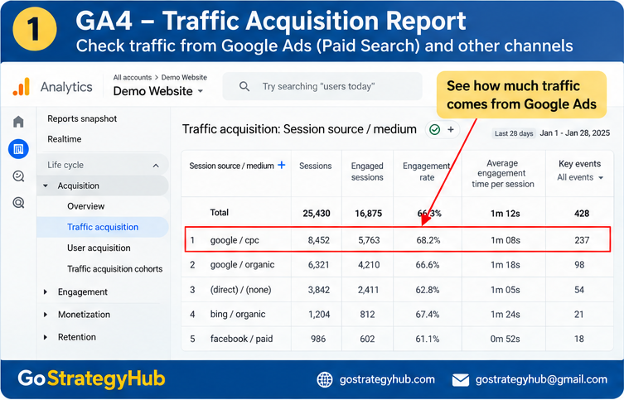Viewport: 624px width, 400px height.
Task: Click the green check status icon beside title
Action: pos(434,130)
